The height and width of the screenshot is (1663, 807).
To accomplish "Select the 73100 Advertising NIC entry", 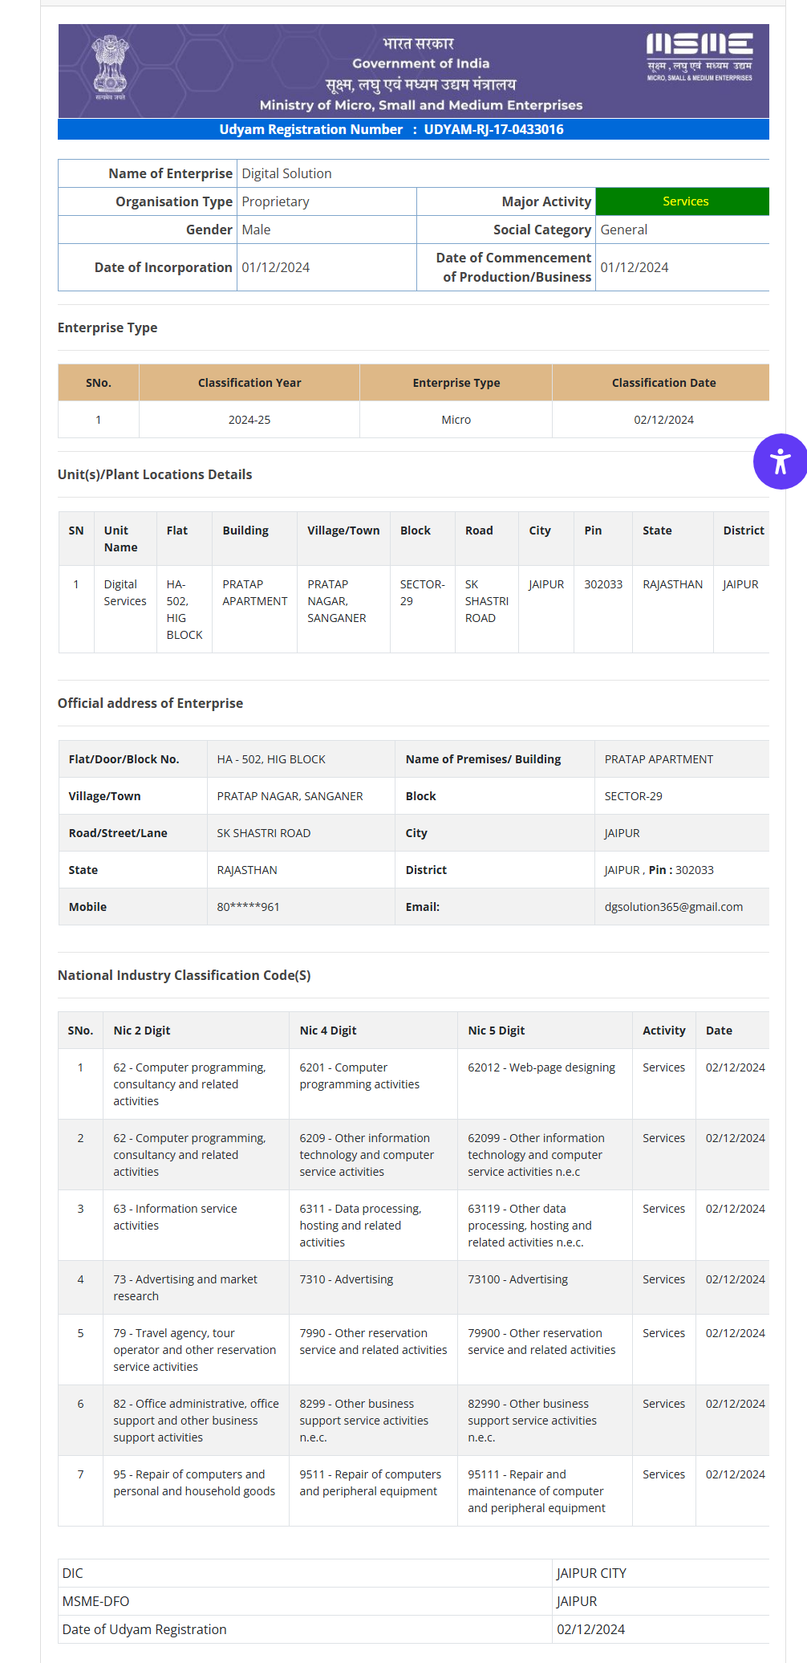I will (x=517, y=1279).
